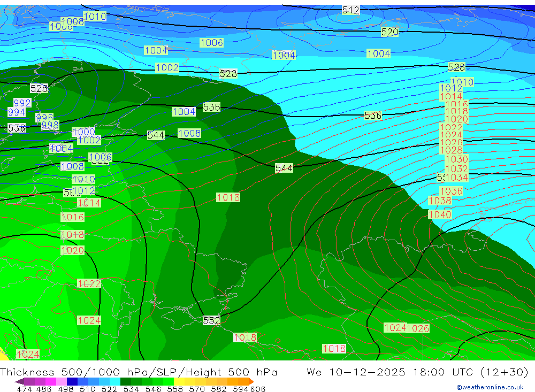Click the red 1032 isobar label

(x=456, y=168)
